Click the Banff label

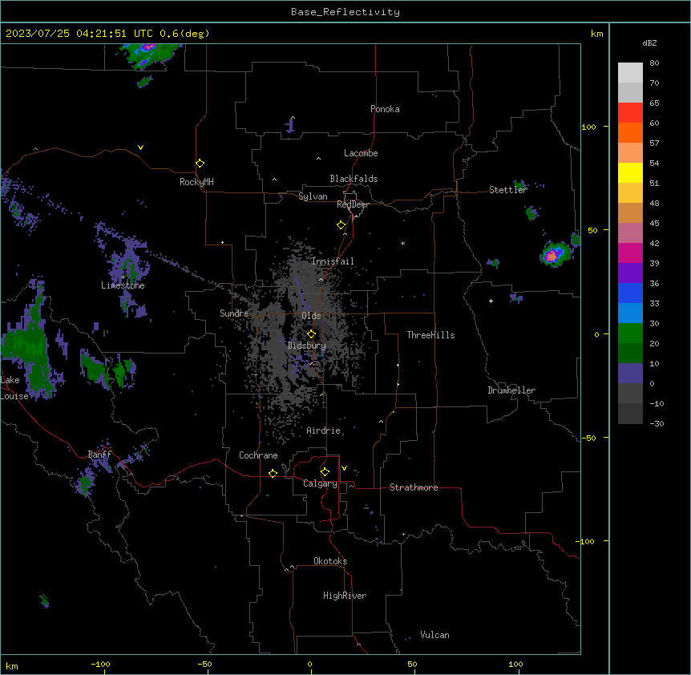point(99,455)
